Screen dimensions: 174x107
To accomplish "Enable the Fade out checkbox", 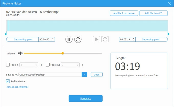I will pyautogui.click(x=48, y=65).
